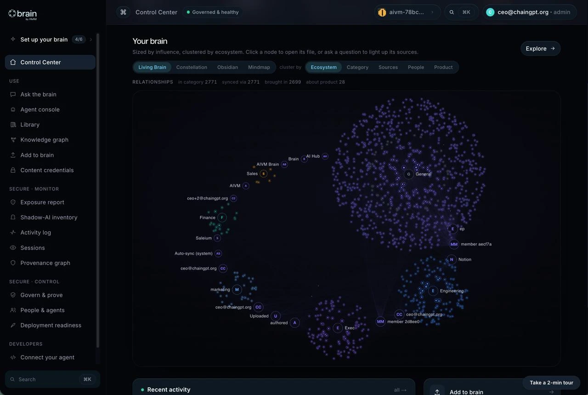588x395 pixels.
Task: Click the Content credentials lock icon
Action: coord(13,170)
